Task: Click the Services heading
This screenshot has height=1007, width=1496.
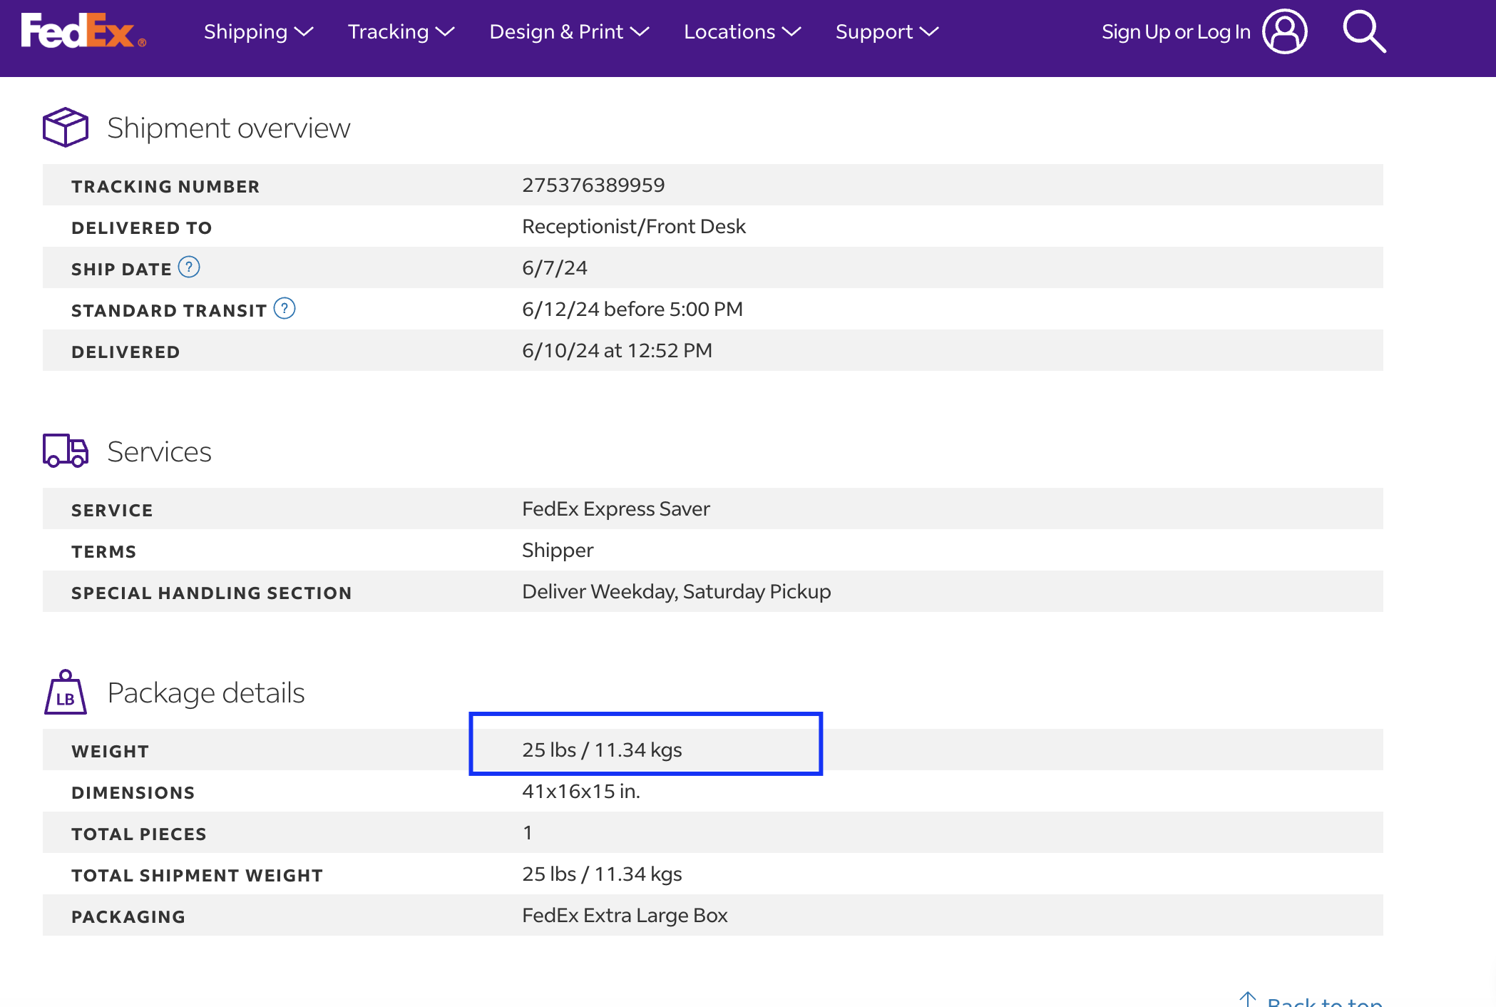Action: tap(160, 451)
